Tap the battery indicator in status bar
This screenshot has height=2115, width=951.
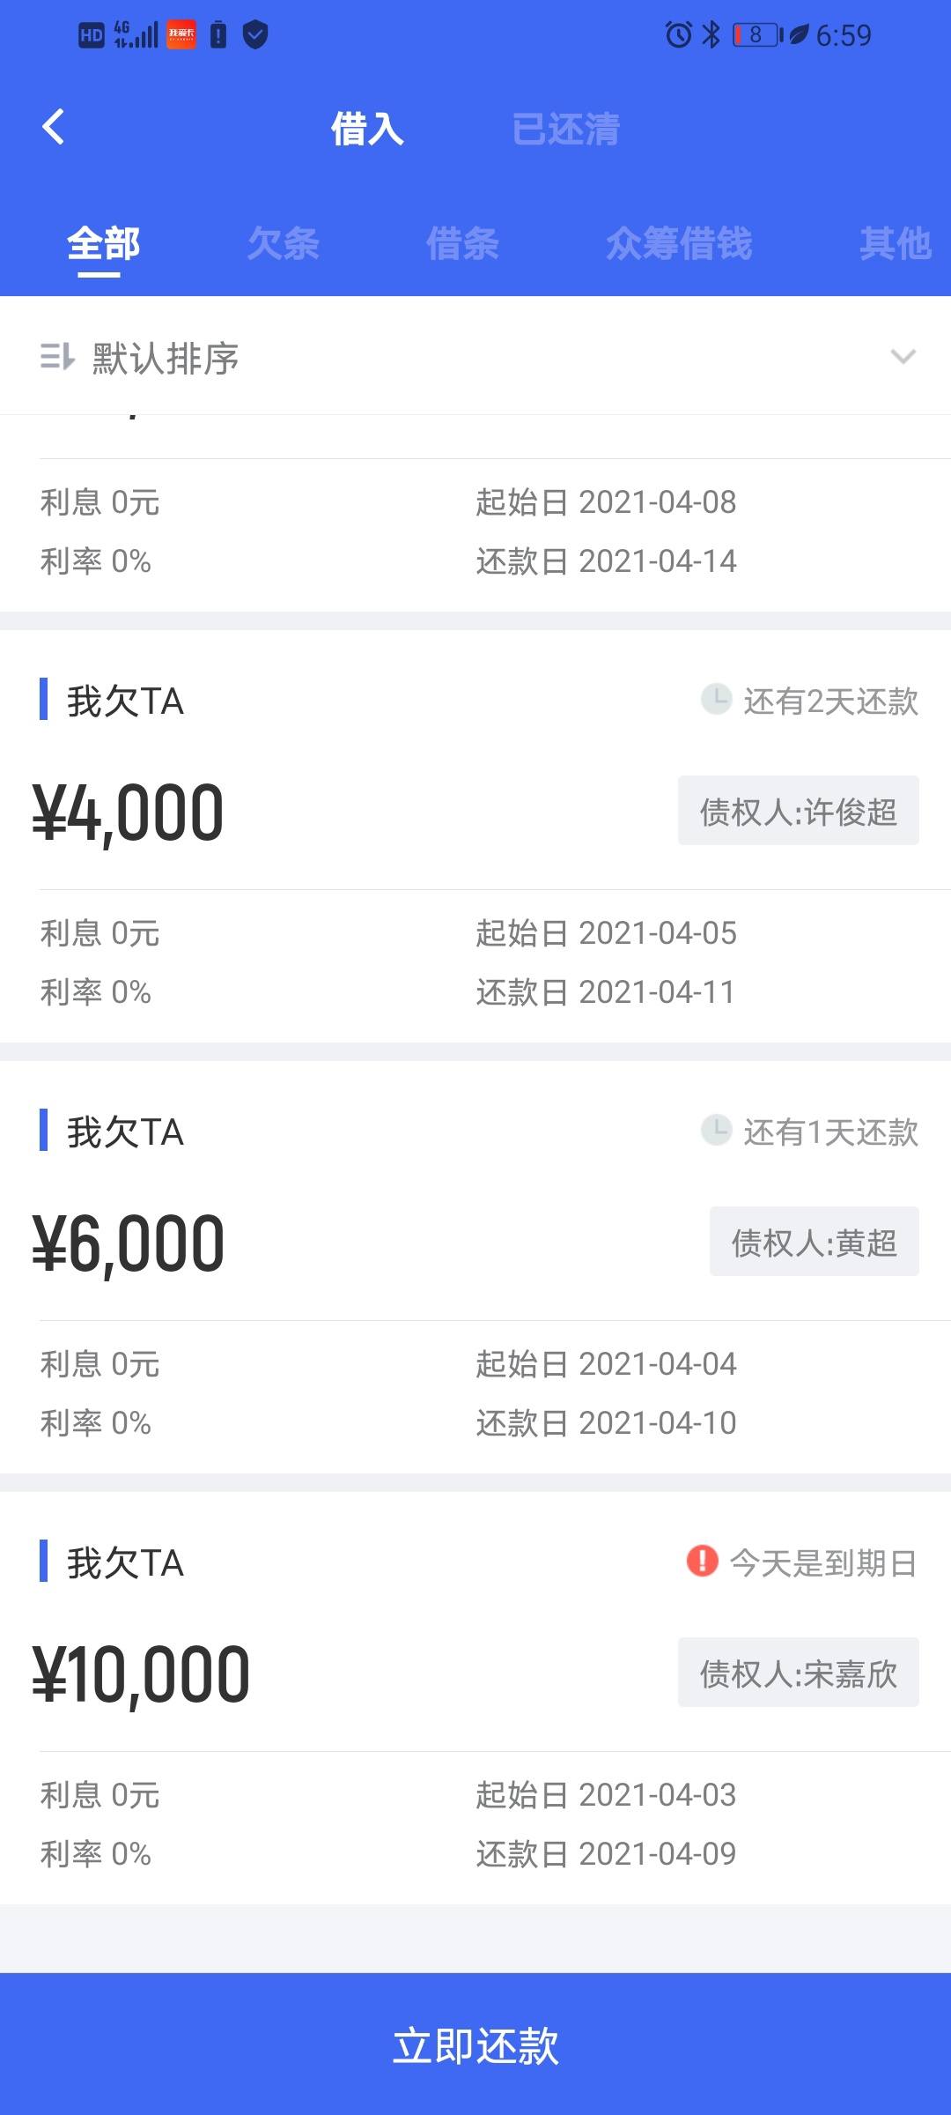coord(757,35)
